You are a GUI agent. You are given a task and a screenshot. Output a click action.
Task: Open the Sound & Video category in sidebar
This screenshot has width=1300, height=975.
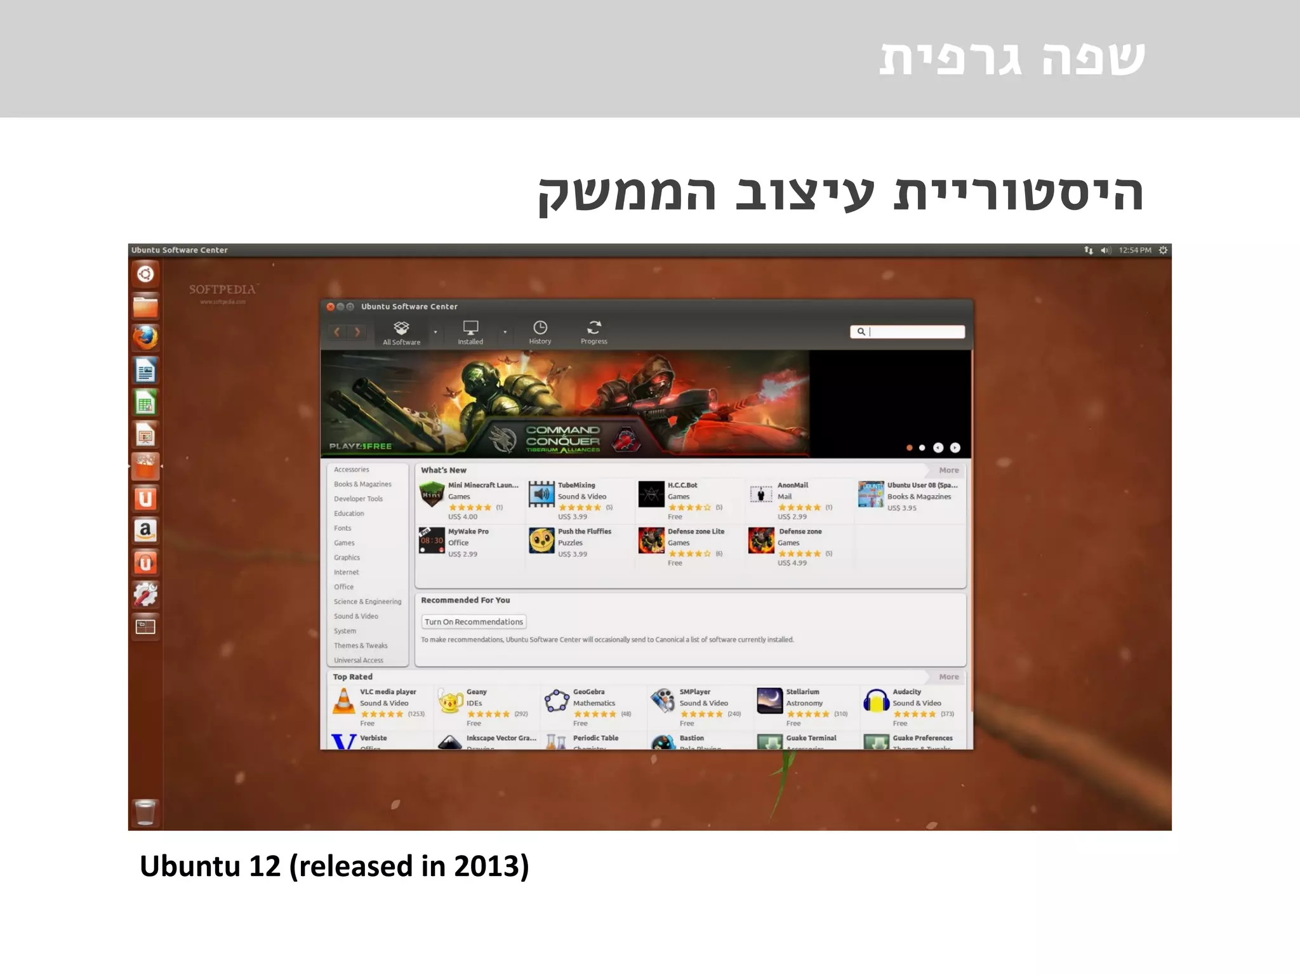pyautogui.click(x=356, y=616)
